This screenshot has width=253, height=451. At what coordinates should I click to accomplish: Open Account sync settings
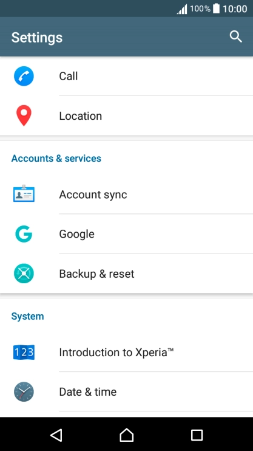click(x=126, y=195)
